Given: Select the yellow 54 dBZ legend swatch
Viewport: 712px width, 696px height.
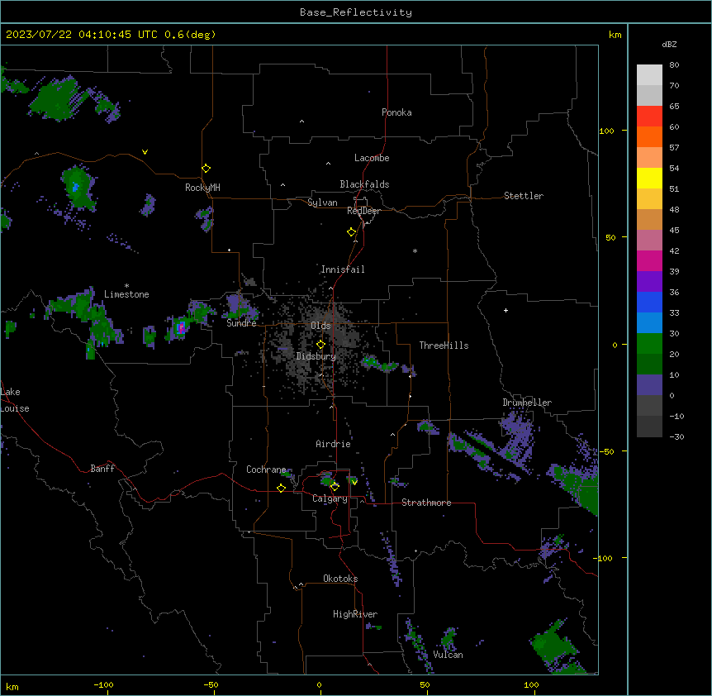Looking at the screenshot, I should [649, 178].
